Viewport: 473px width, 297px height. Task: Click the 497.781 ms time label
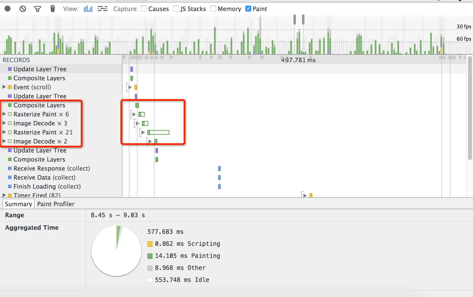point(298,60)
